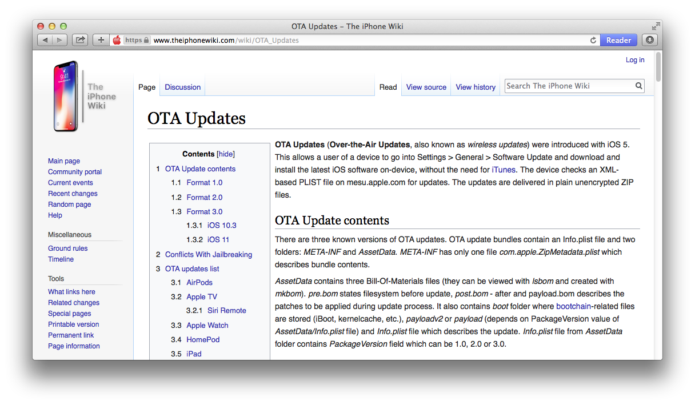Jump to Apple Watch in contents
The width and height of the screenshot is (695, 405).
tap(207, 326)
